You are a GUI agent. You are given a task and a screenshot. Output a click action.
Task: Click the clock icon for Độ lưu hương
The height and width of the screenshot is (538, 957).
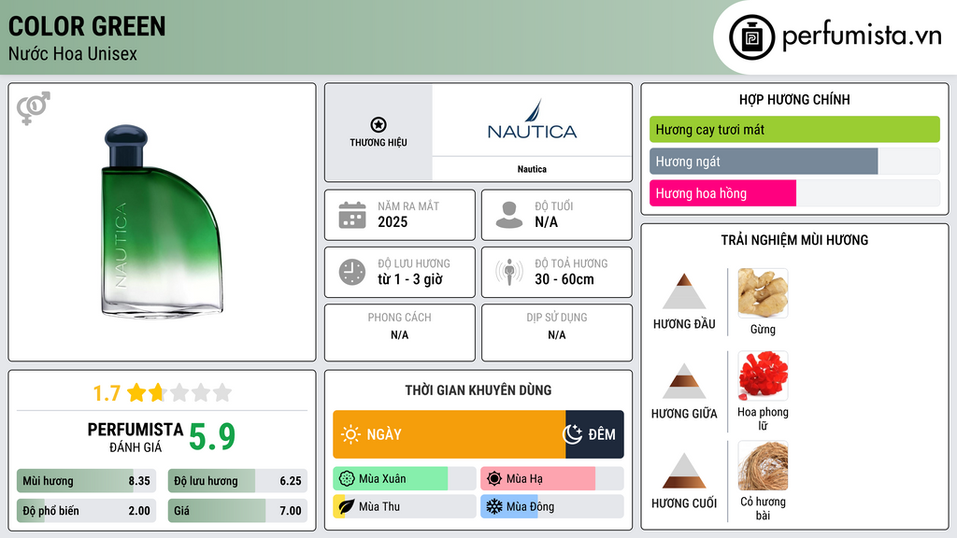click(351, 272)
